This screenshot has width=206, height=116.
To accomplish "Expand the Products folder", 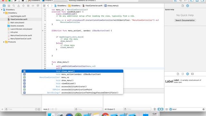I will [4, 42].
